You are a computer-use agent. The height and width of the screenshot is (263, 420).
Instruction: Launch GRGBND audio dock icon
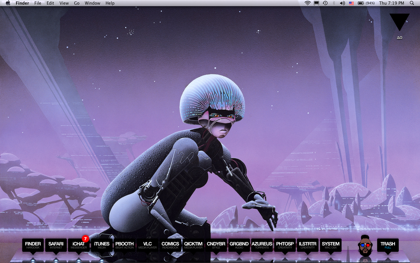(x=239, y=245)
